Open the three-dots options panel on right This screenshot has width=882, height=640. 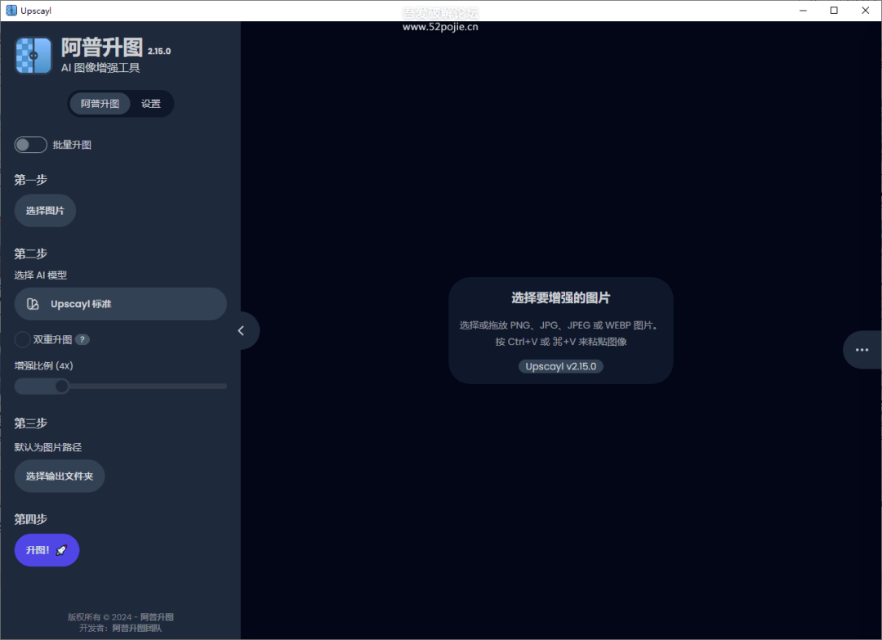point(862,350)
